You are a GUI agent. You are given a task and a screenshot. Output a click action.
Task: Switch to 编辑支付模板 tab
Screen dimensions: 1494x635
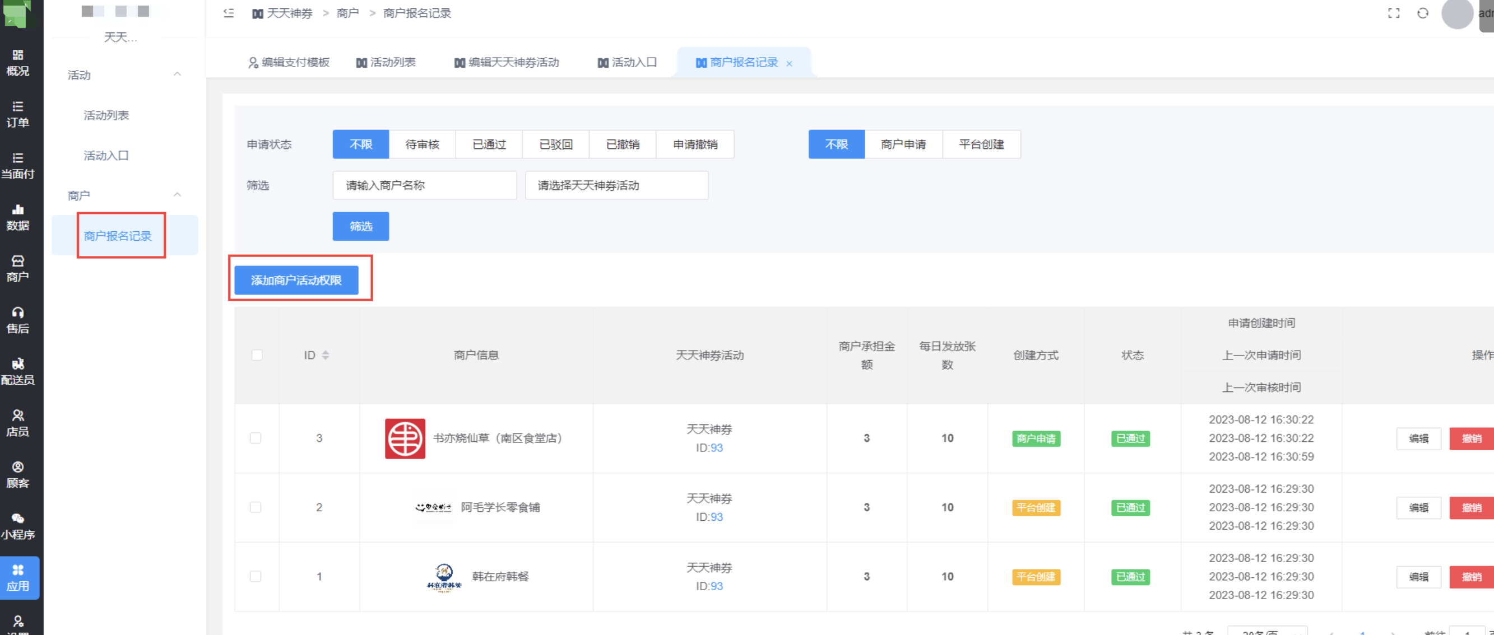click(x=289, y=63)
